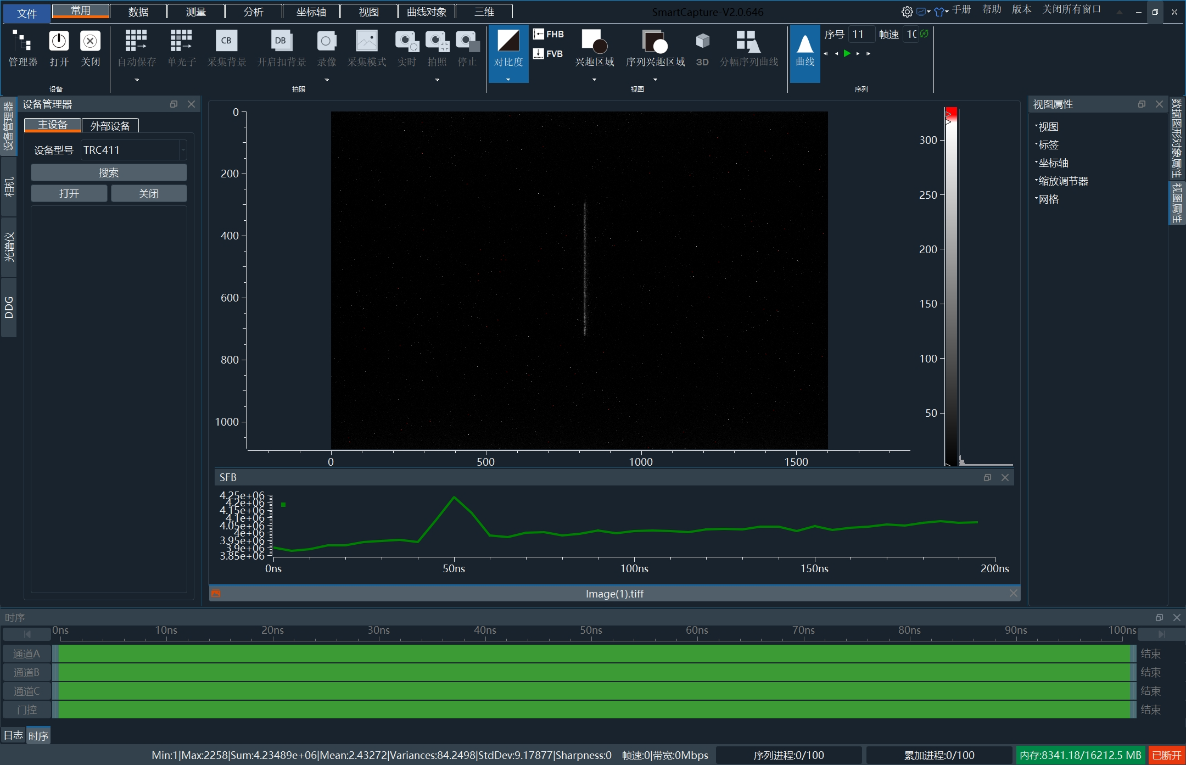1186x765 pixels.
Task: Switch to the 坐标轴 ribbon tab
Action: coord(311,12)
